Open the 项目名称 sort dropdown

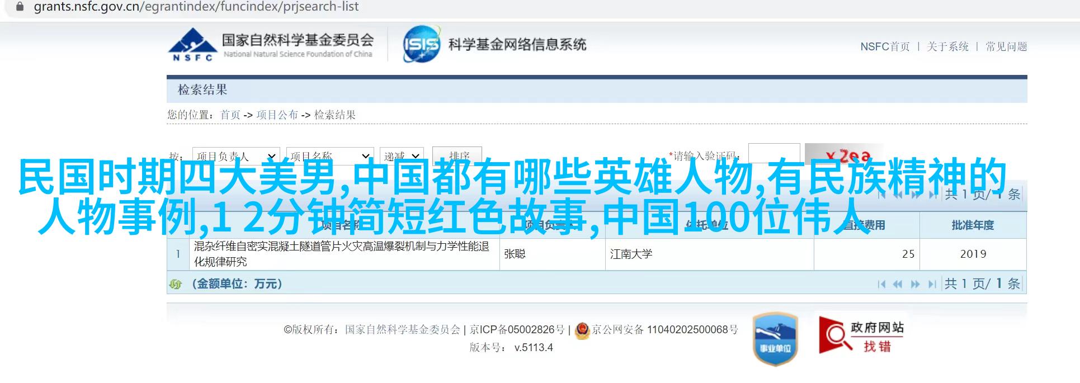[330, 155]
